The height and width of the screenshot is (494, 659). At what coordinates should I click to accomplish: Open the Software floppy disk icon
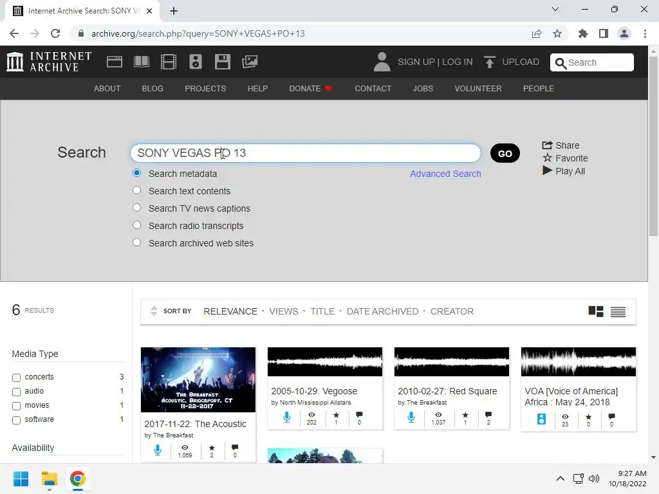(x=222, y=62)
